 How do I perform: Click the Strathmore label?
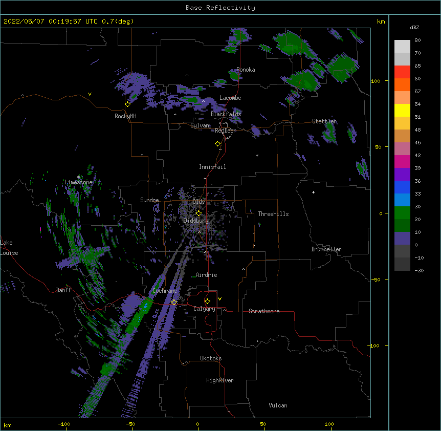[x=264, y=311]
